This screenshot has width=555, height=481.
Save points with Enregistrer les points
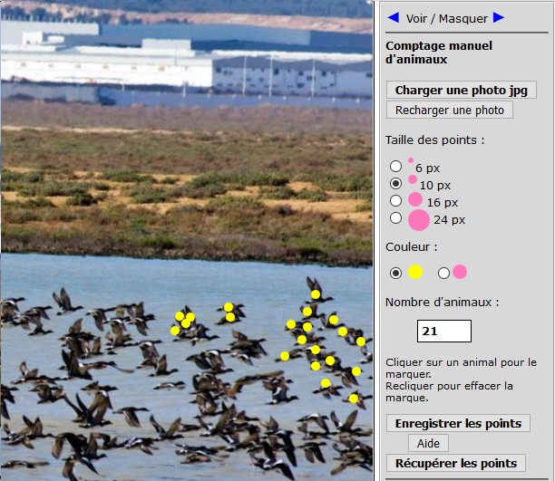coord(458,423)
